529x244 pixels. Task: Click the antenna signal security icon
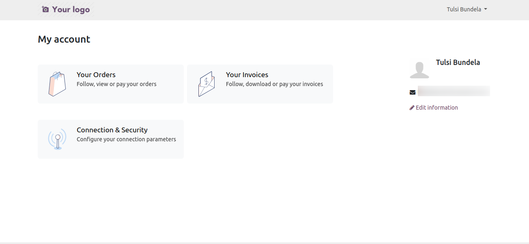(x=57, y=139)
